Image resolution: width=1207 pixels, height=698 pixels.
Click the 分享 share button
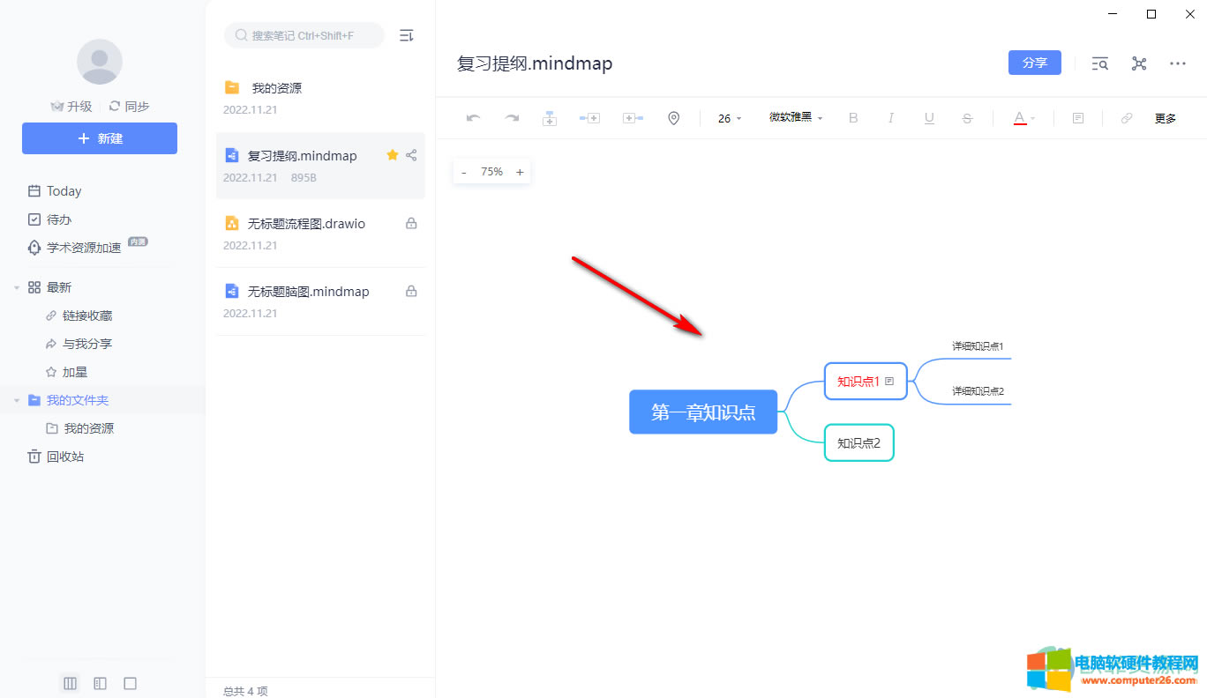1034,63
